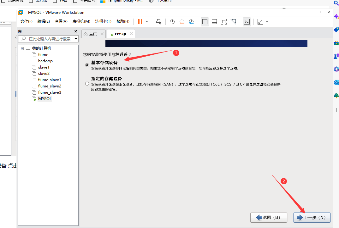
Task: Enter full screen mode icon
Action: [224, 22]
